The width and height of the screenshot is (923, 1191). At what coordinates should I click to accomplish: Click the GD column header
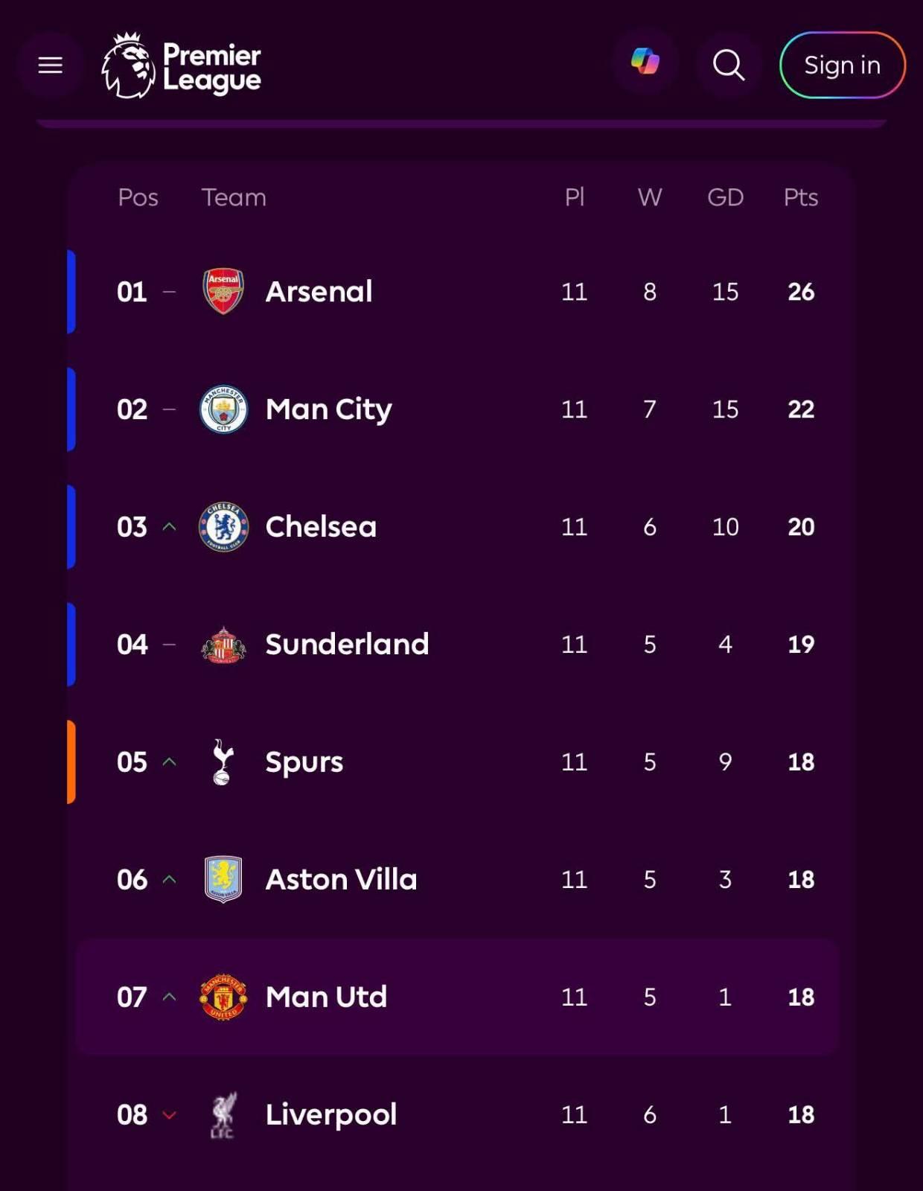725,197
